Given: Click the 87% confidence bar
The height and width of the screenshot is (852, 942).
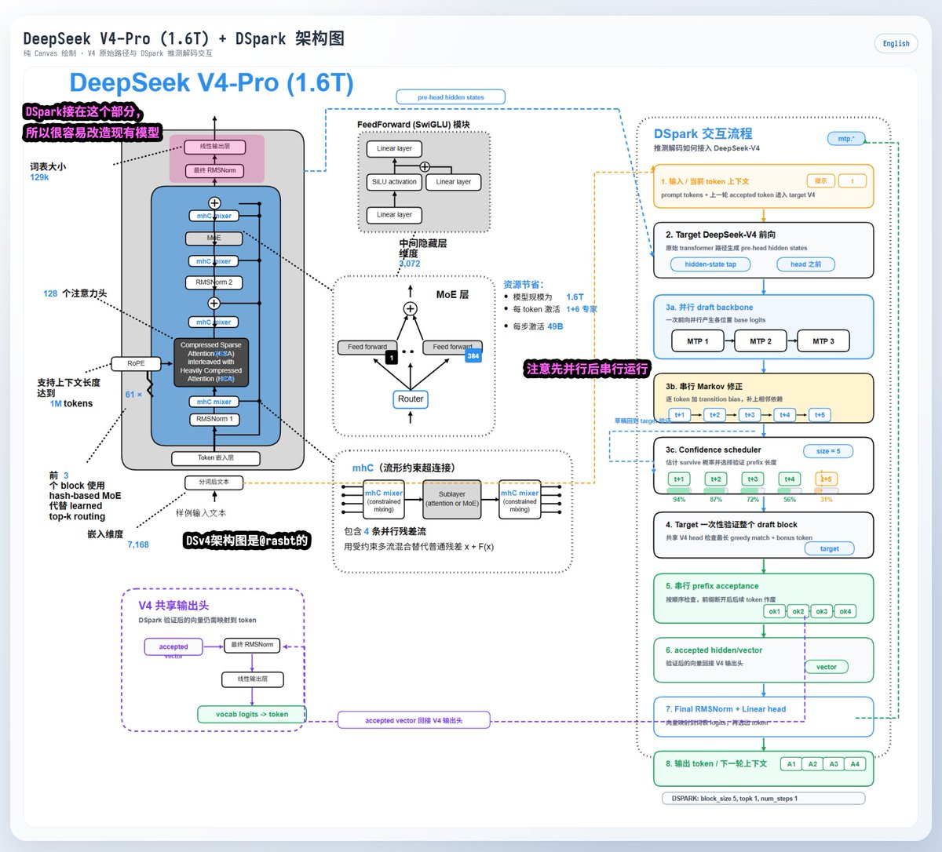Looking at the screenshot, I should point(716,490).
